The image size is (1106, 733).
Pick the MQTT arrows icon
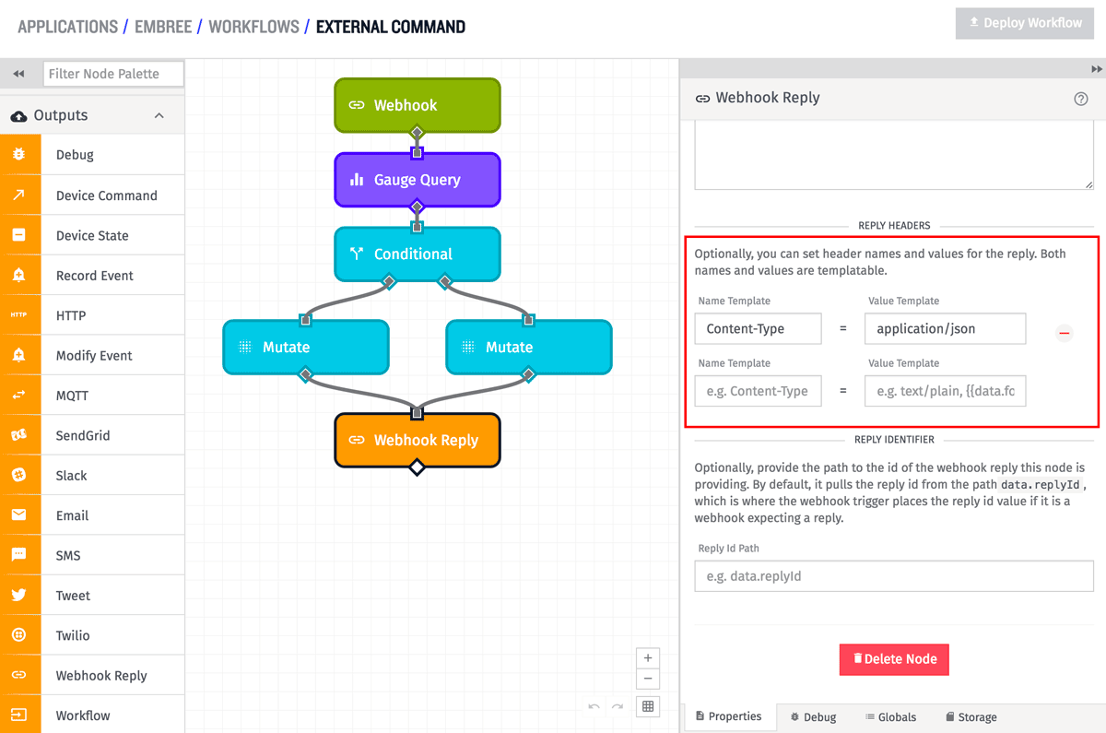[x=19, y=395]
